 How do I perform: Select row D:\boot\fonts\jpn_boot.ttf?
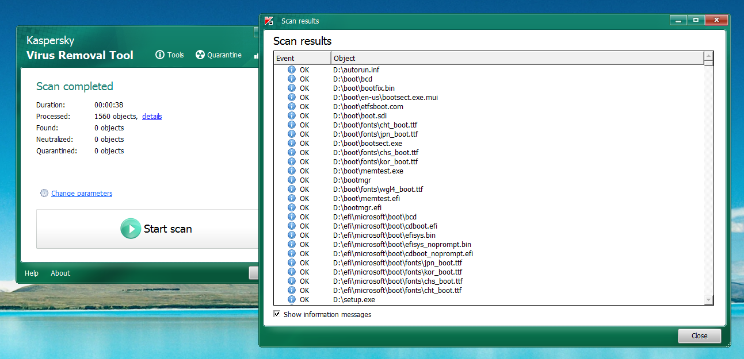(489, 134)
